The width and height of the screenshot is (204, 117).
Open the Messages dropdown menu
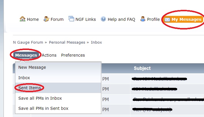coord(26,55)
